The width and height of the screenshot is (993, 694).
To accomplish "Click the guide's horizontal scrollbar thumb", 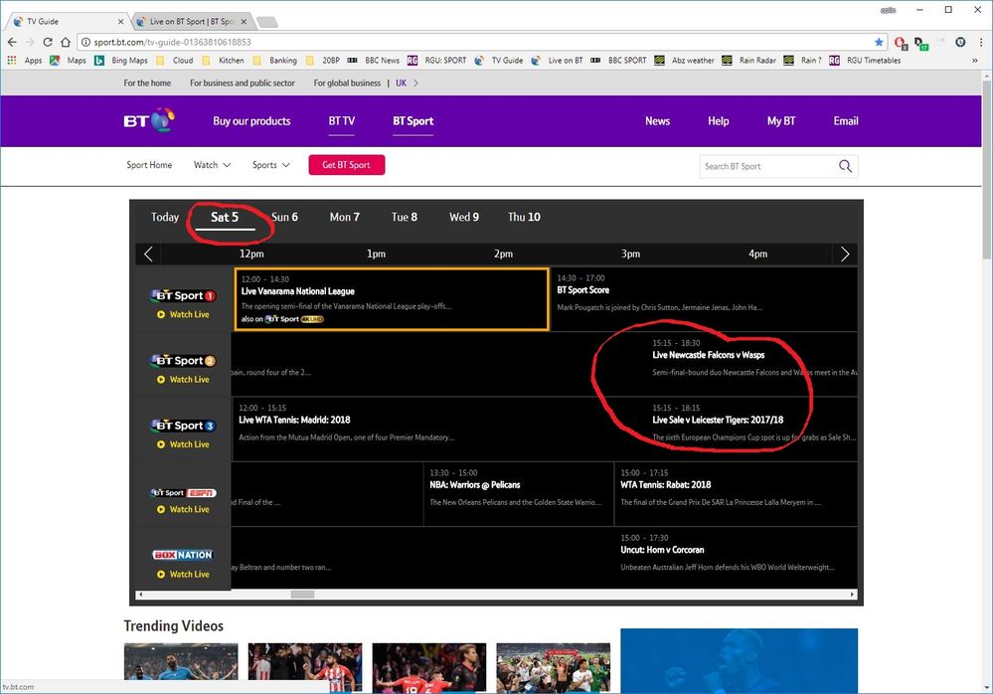I will (303, 594).
